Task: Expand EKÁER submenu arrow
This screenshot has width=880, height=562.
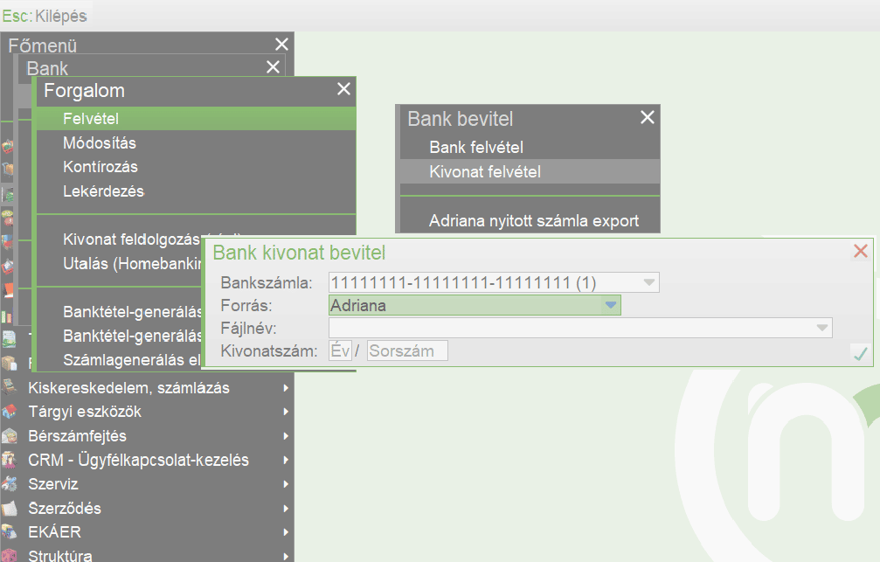Action: pyautogui.click(x=286, y=532)
